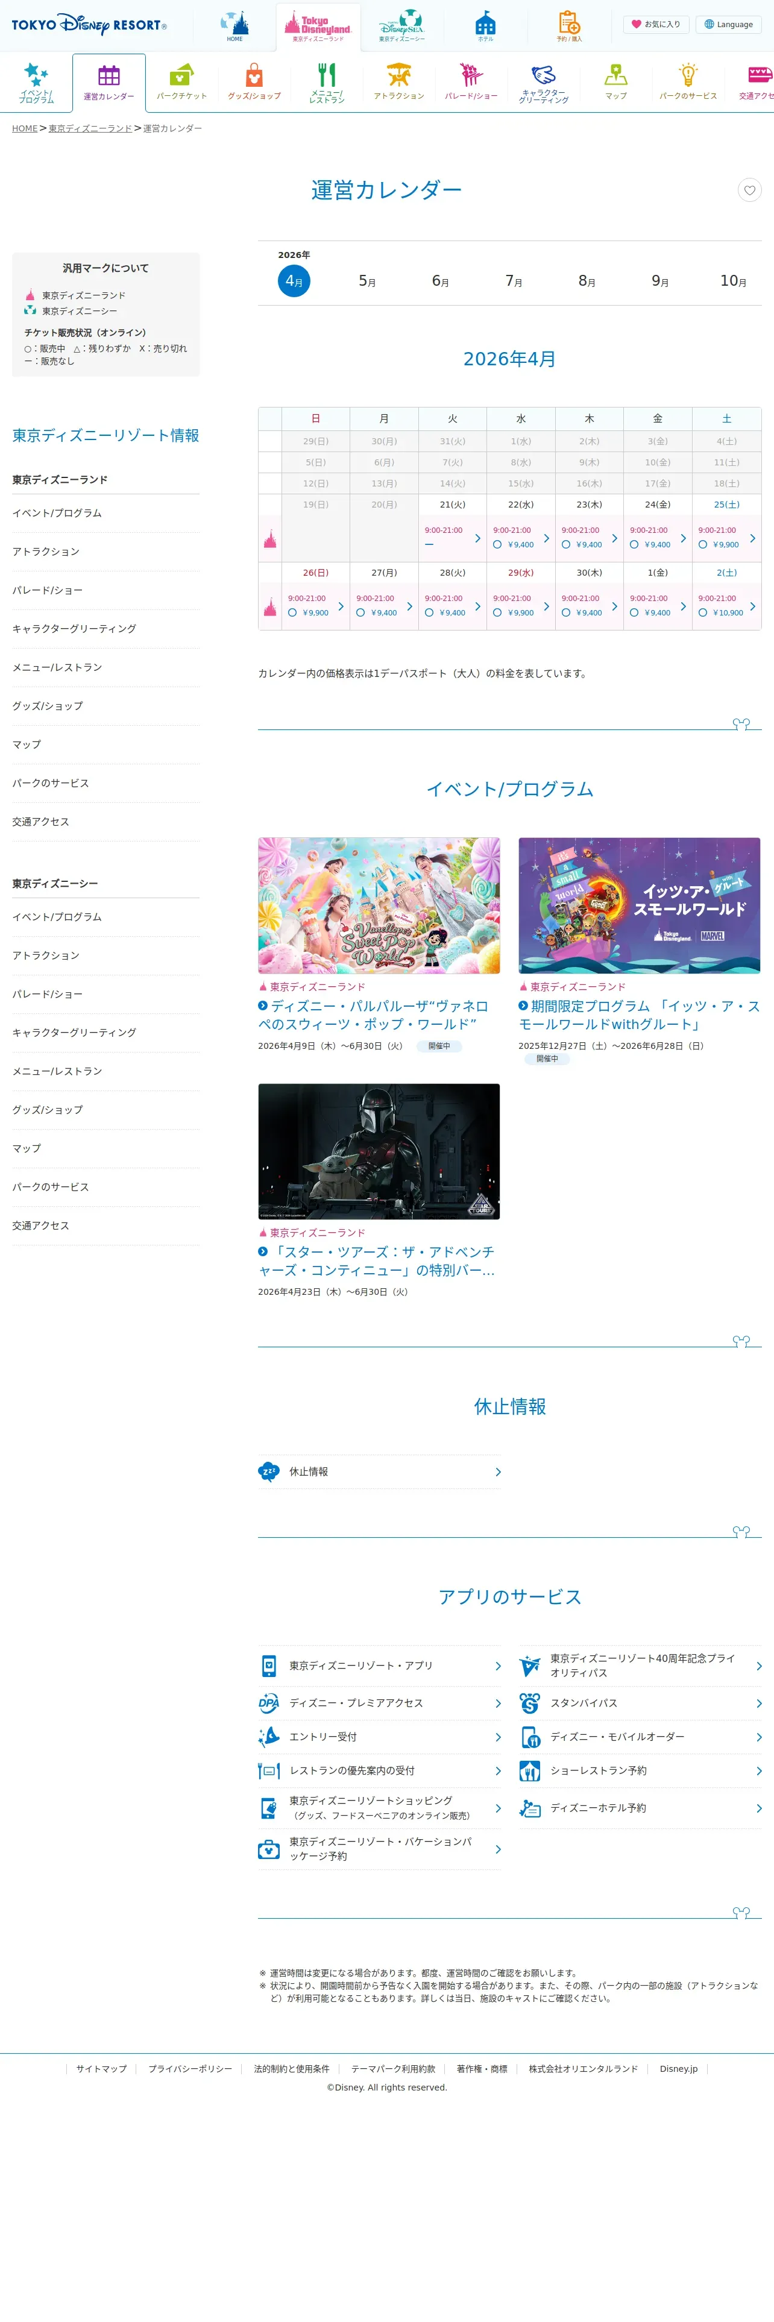Open the arrow in the 27(月) calendar cell

(409, 606)
